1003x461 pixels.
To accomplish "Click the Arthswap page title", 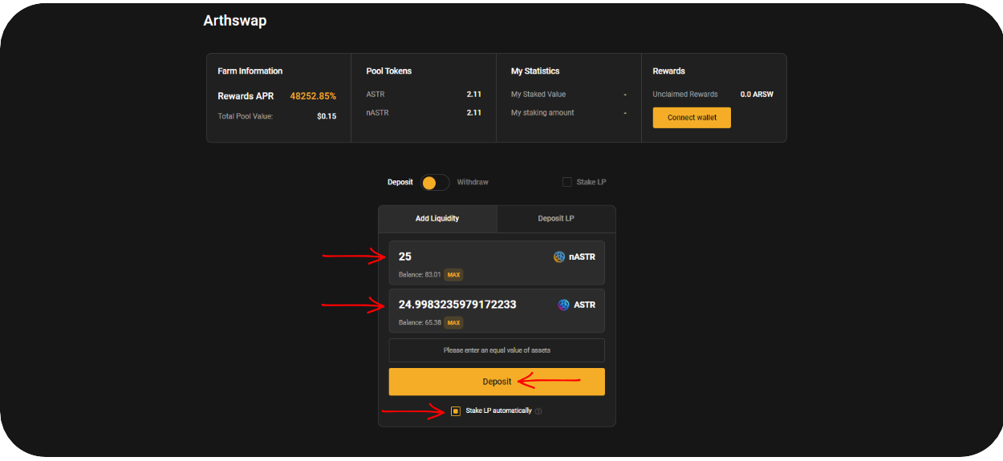I will pyautogui.click(x=235, y=21).
